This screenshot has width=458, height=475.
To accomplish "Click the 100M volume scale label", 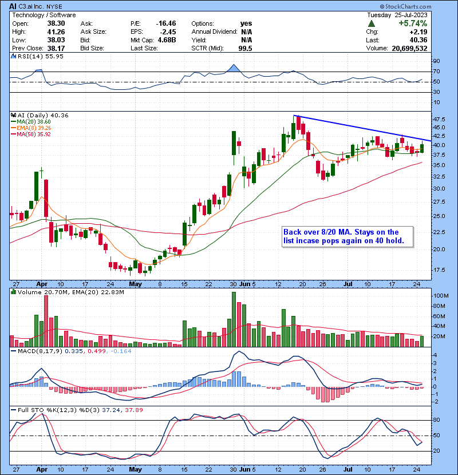I will click(441, 296).
